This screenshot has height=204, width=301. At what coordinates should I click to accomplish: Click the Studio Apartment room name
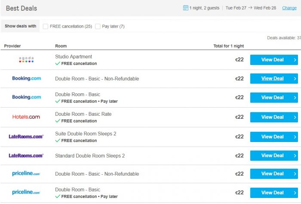pyautogui.click(x=74, y=57)
